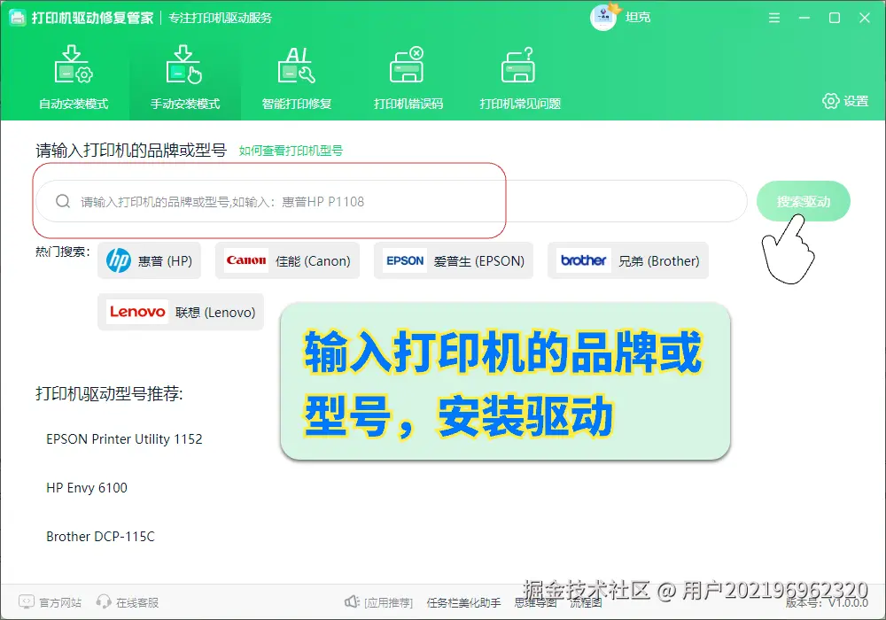
Task: Click the 搜索驱动 search driver button
Action: click(803, 201)
